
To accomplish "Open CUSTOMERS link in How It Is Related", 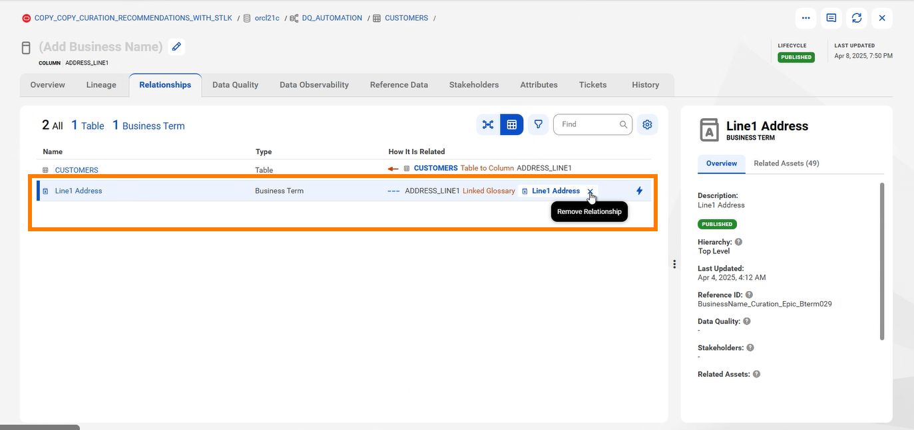I will 435,168.
